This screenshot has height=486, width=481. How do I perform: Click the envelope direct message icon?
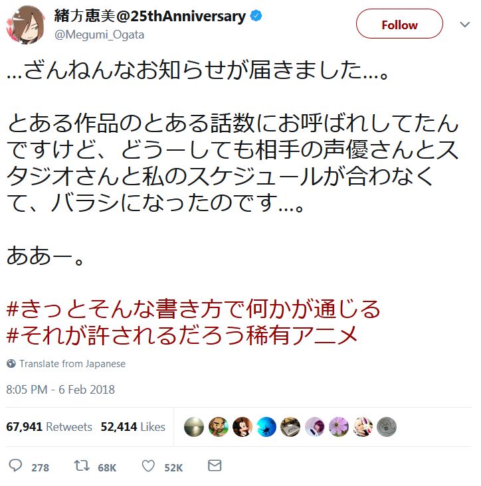pyautogui.click(x=214, y=466)
